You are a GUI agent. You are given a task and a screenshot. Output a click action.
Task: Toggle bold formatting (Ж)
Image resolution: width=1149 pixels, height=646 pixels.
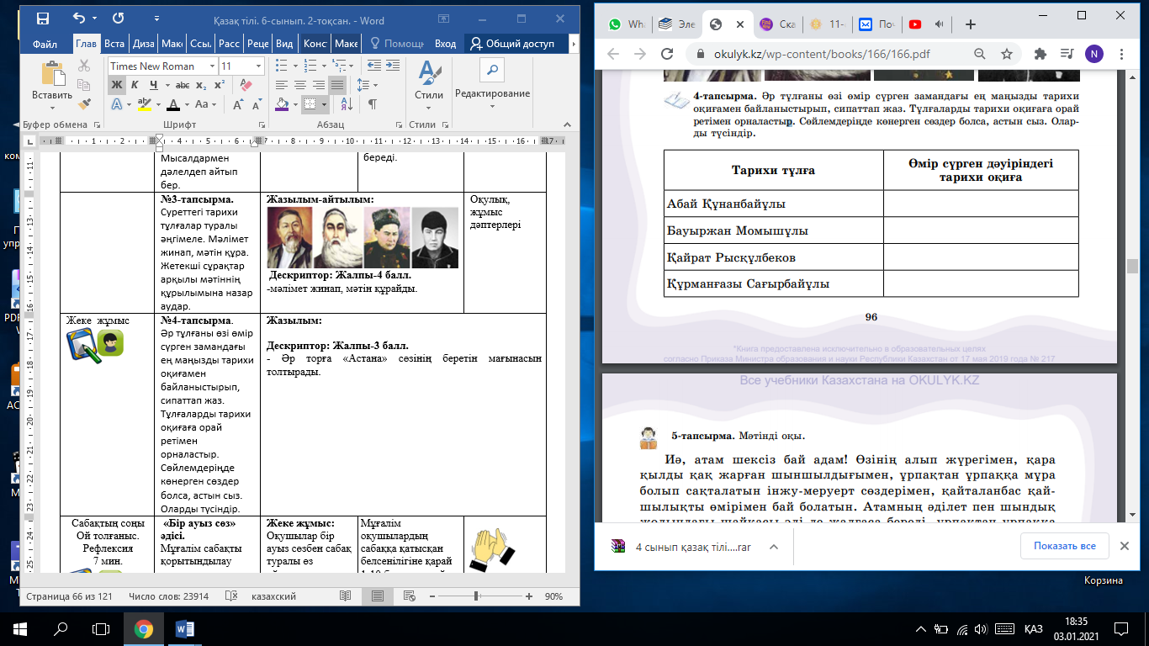pyautogui.click(x=117, y=85)
